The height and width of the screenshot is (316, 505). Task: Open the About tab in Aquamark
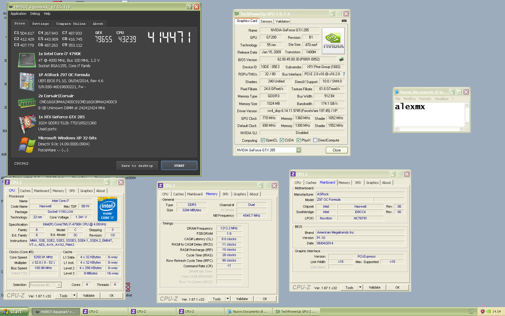[x=98, y=23]
